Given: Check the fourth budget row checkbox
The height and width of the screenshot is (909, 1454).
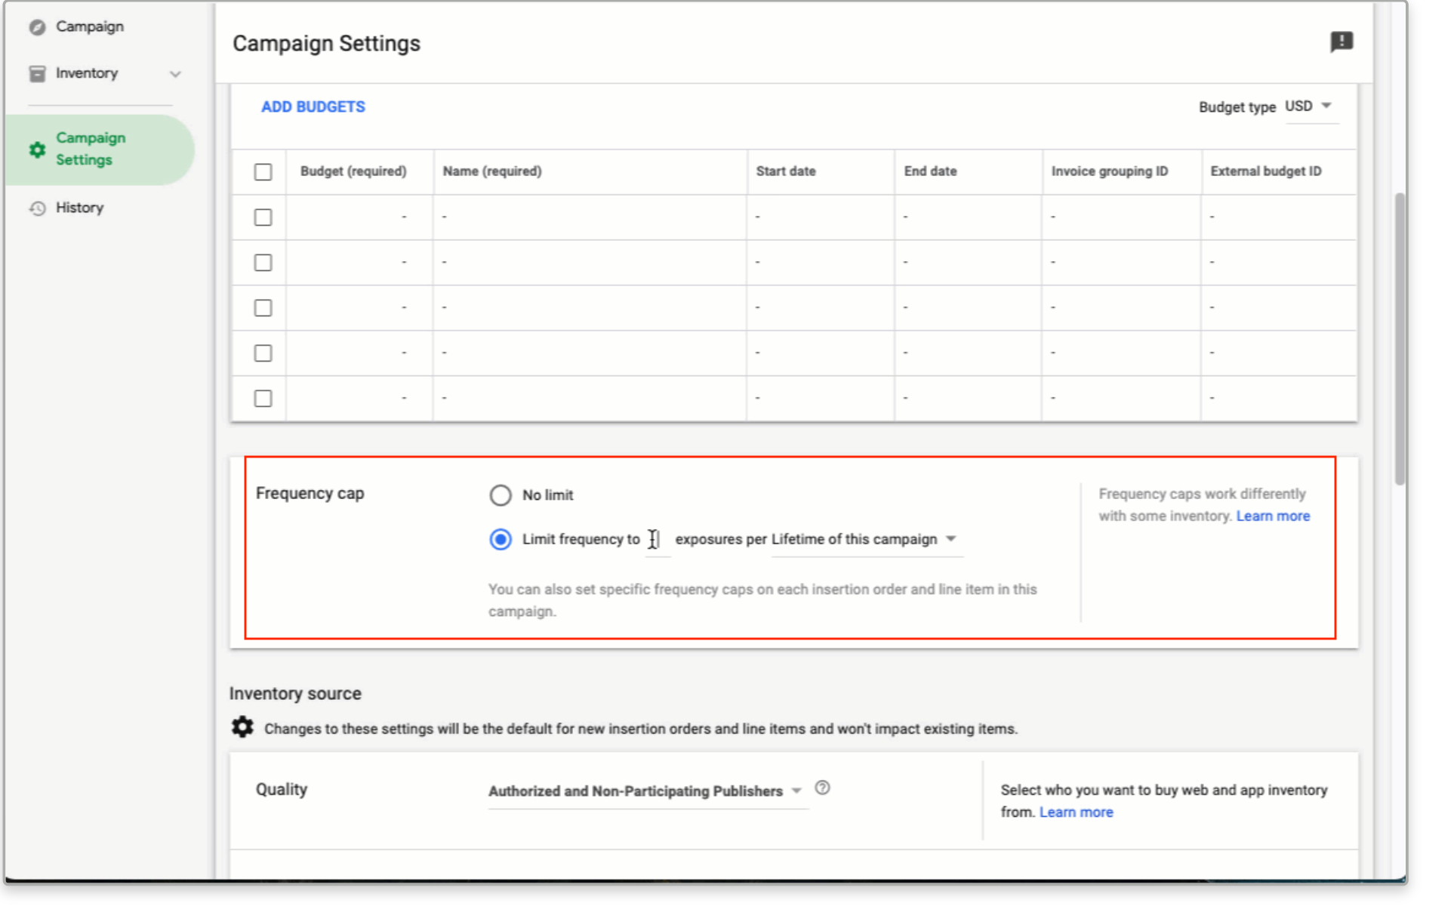Looking at the screenshot, I should (x=263, y=353).
